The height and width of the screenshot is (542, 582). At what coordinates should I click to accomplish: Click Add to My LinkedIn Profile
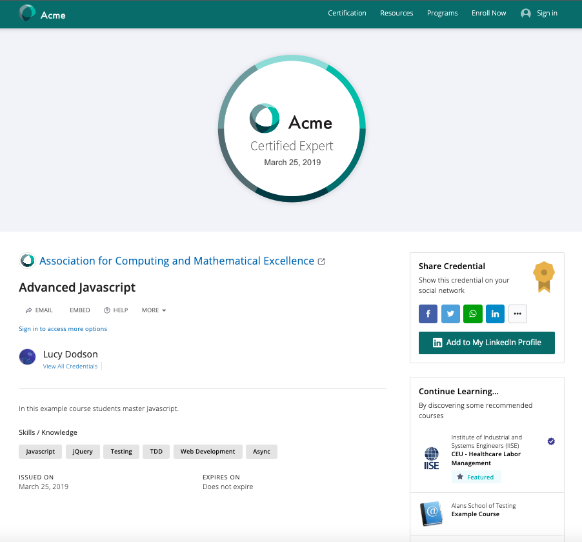click(x=487, y=343)
